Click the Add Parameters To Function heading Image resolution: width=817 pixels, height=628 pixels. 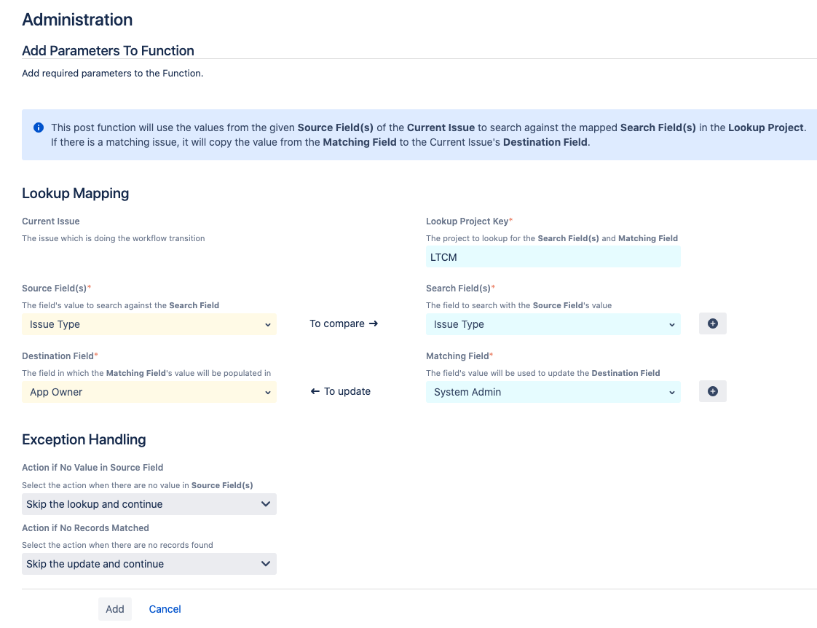coord(108,50)
